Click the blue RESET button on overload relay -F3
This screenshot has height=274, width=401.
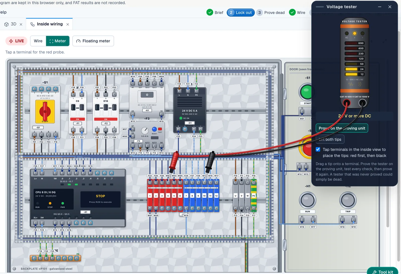[154, 129]
